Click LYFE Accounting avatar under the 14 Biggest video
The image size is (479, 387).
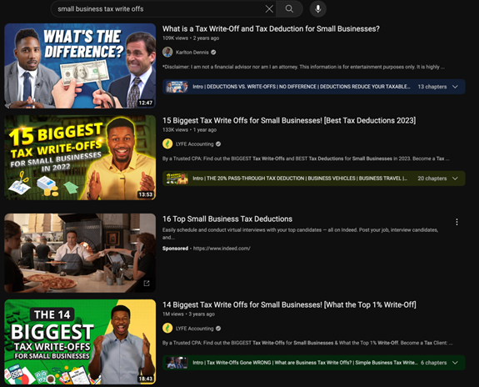(x=167, y=329)
